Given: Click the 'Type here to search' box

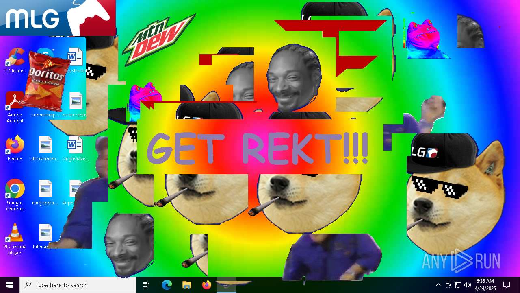Looking at the screenshot, I should [x=78, y=285].
